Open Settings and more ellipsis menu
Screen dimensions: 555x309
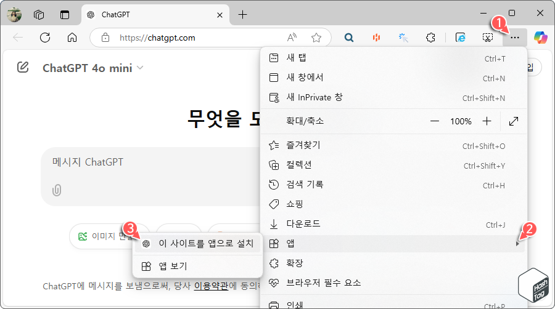tap(515, 38)
